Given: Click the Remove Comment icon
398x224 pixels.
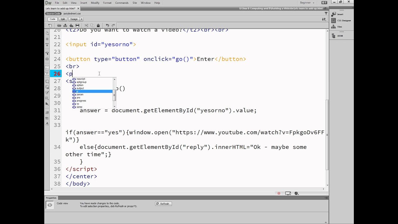Looking at the screenshot, I should point(47,87).
